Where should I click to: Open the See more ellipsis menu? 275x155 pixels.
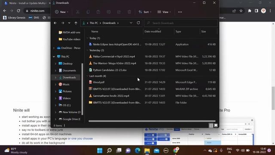[180, 12]
